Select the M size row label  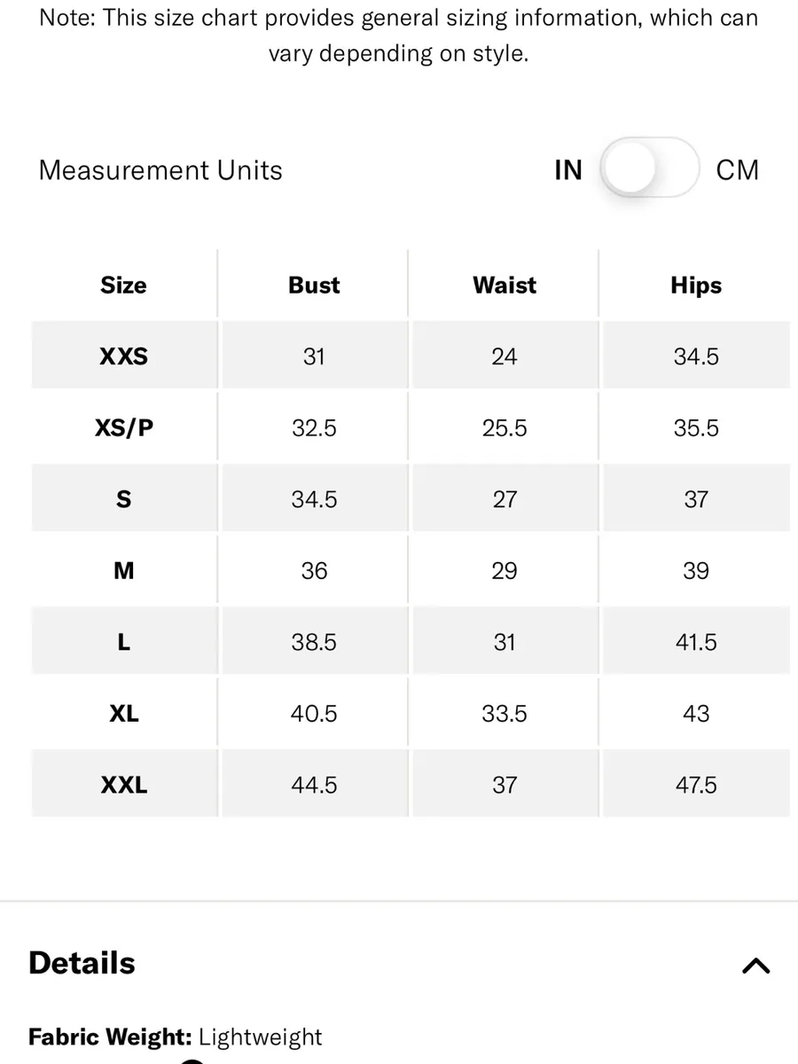click(x=124, y=571)
